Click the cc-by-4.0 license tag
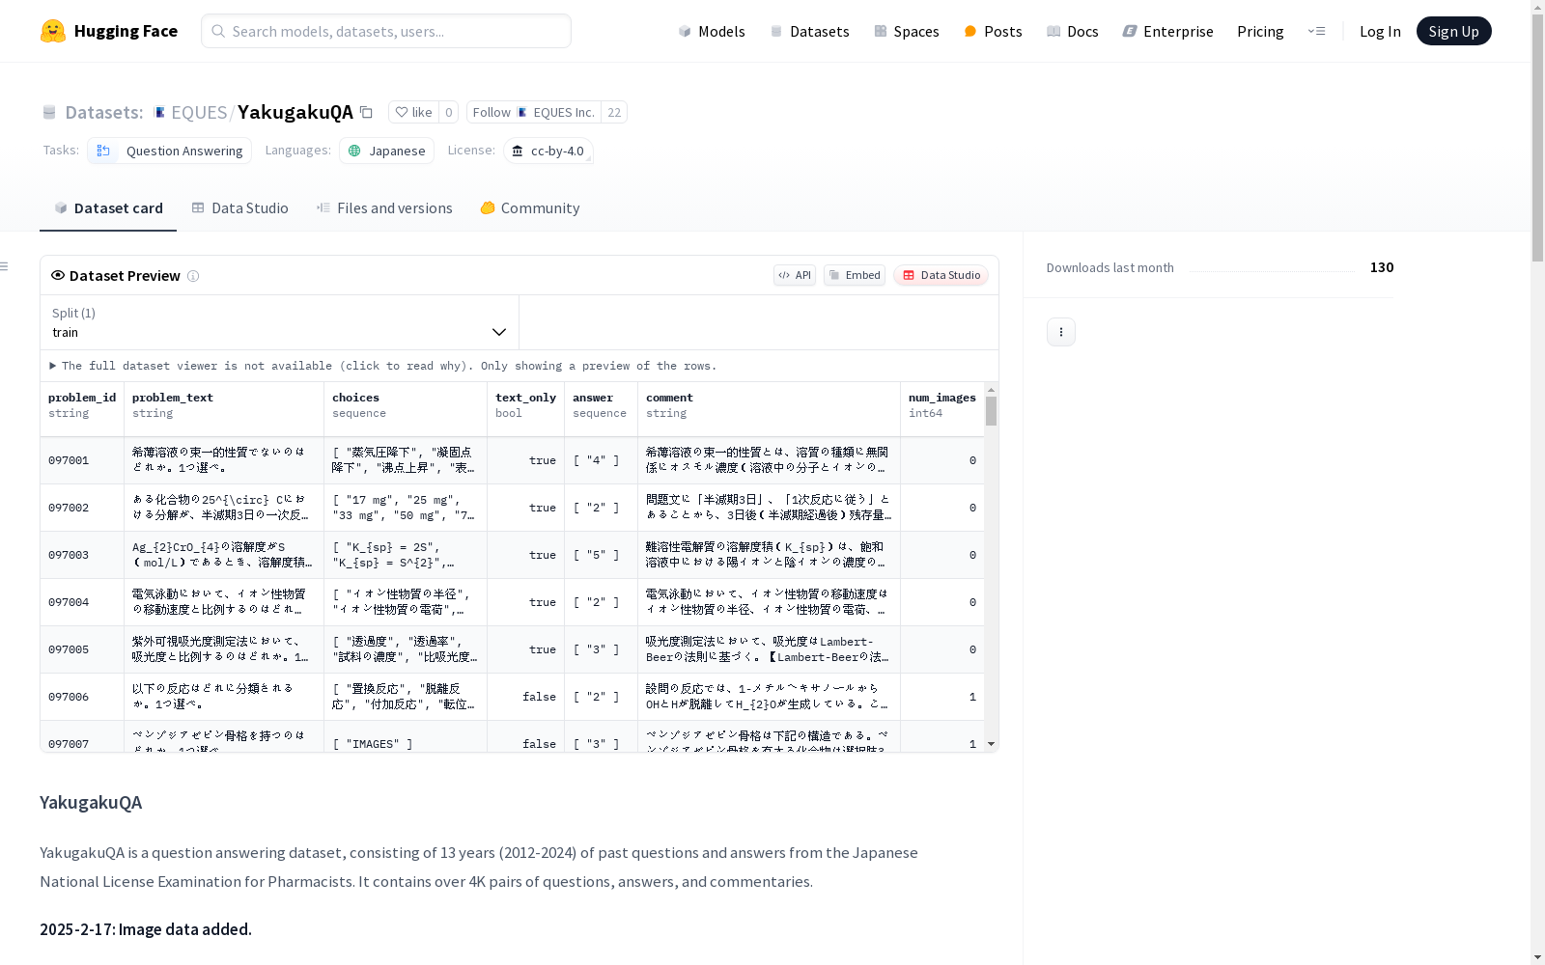The image size is (1545, 965). coord(548,151)
